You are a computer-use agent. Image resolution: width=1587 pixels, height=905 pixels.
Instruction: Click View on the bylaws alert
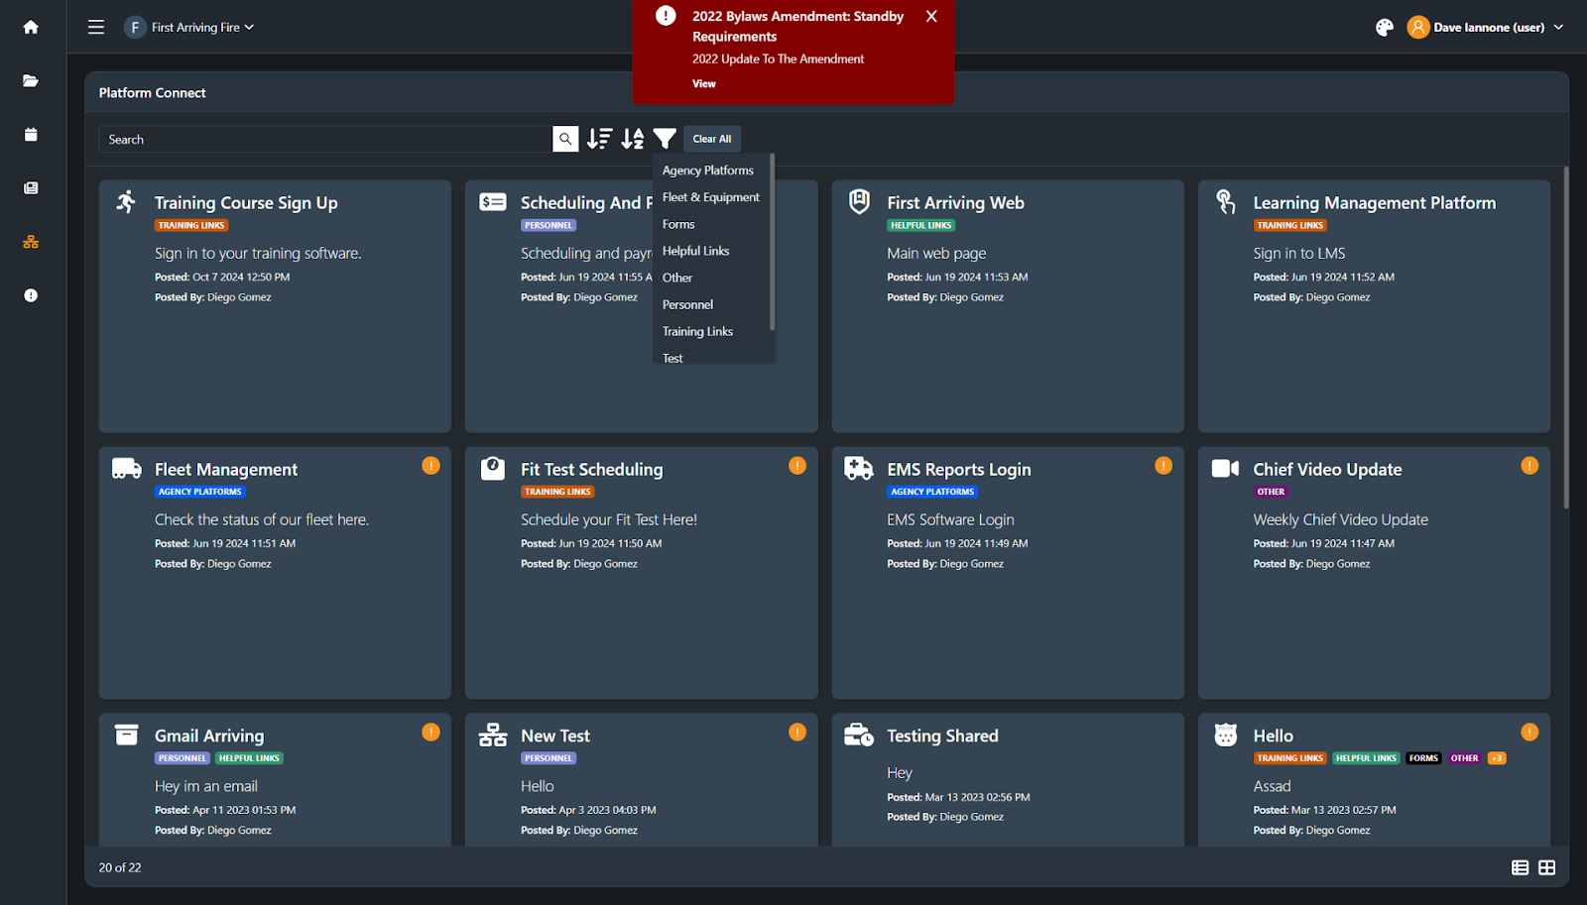[x=704, y=84]
